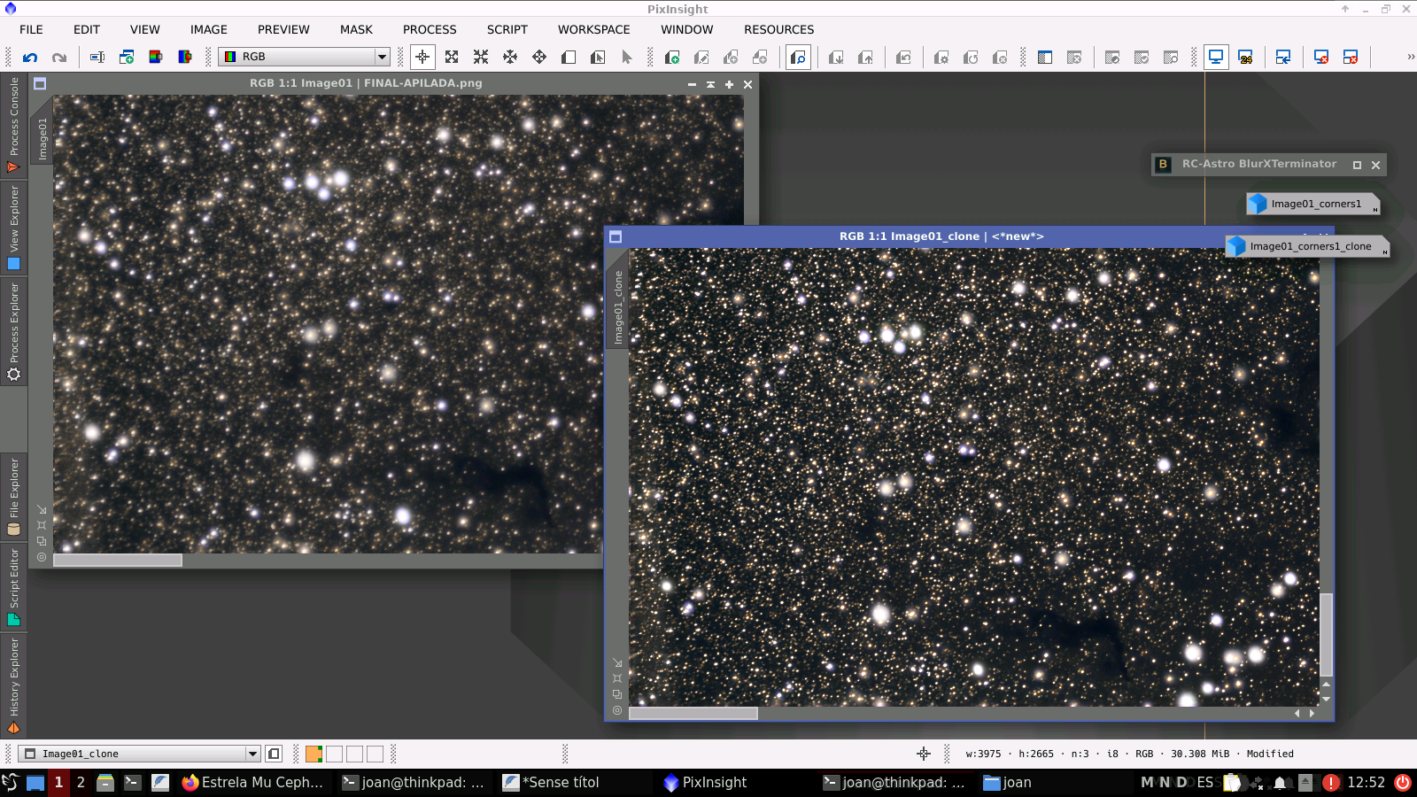1417x797 pixels.
Task: Click horizontal scrollbar of Image01_clone window
Action: pyautogui.click(x=693, y=713)
